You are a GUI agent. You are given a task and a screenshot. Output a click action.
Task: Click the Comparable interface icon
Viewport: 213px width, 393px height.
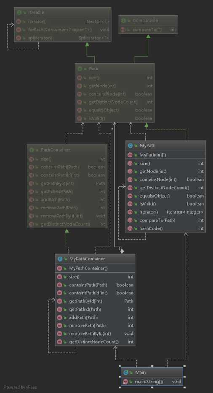(123, 21)
